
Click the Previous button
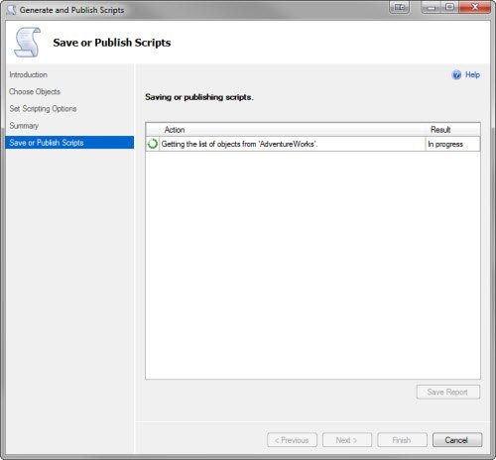click(x=292, y=440)
